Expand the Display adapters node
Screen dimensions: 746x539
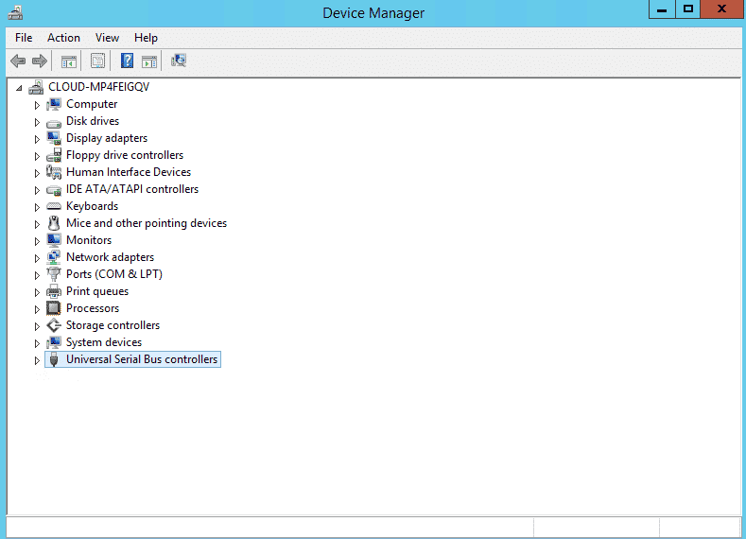37,139
